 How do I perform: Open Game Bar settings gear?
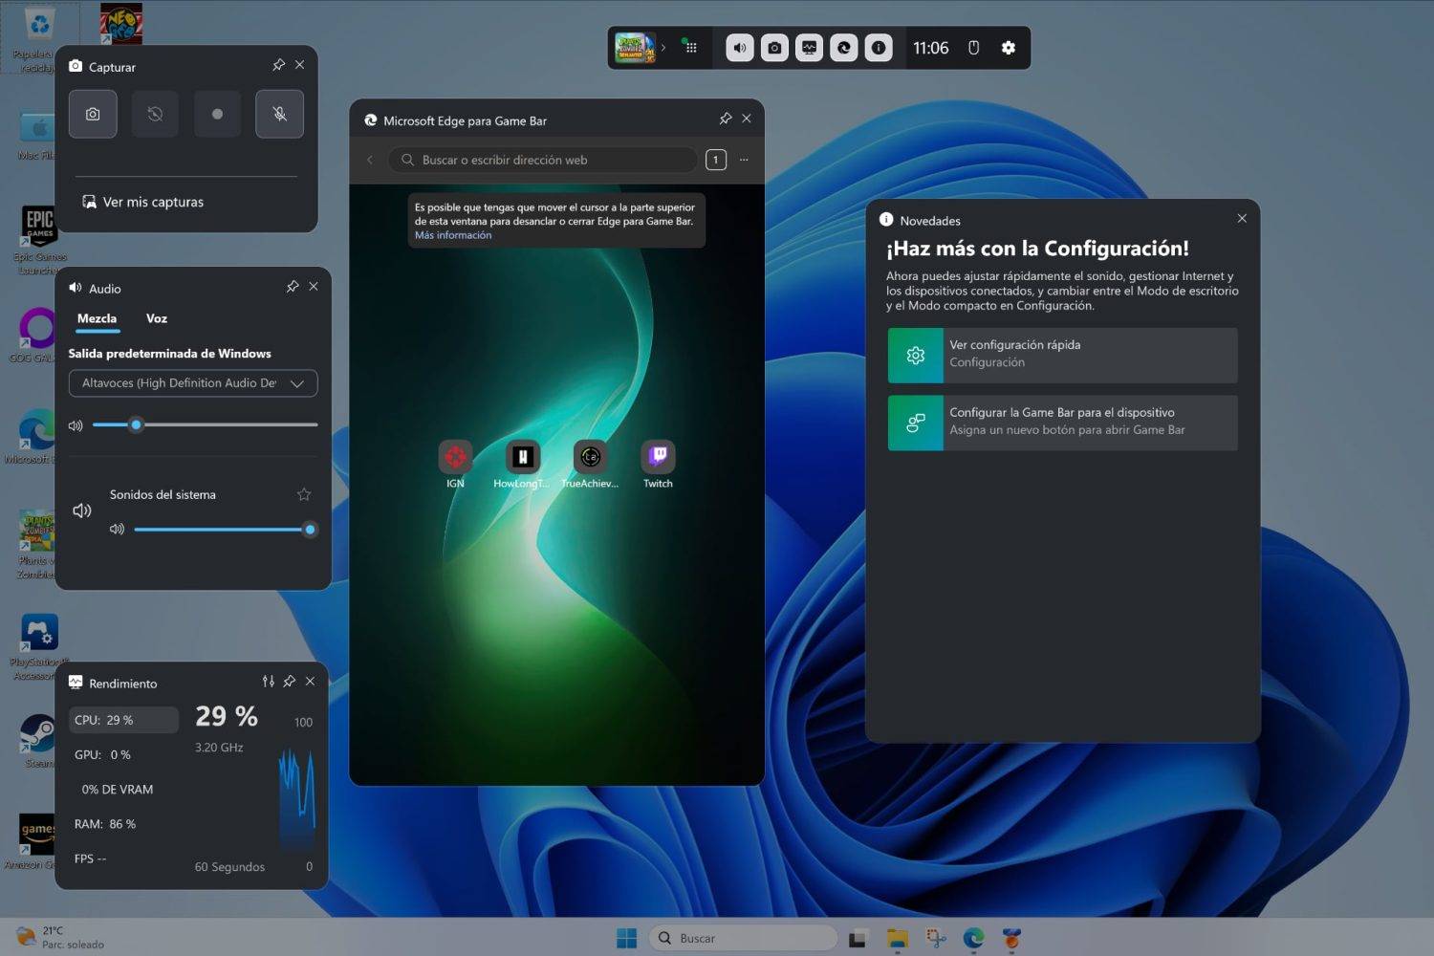pos(1009,48)
